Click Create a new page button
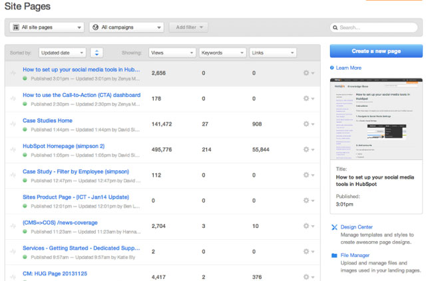Image resolution: width=426 pixels, height=281 pixels. click(x=375, y=52)
